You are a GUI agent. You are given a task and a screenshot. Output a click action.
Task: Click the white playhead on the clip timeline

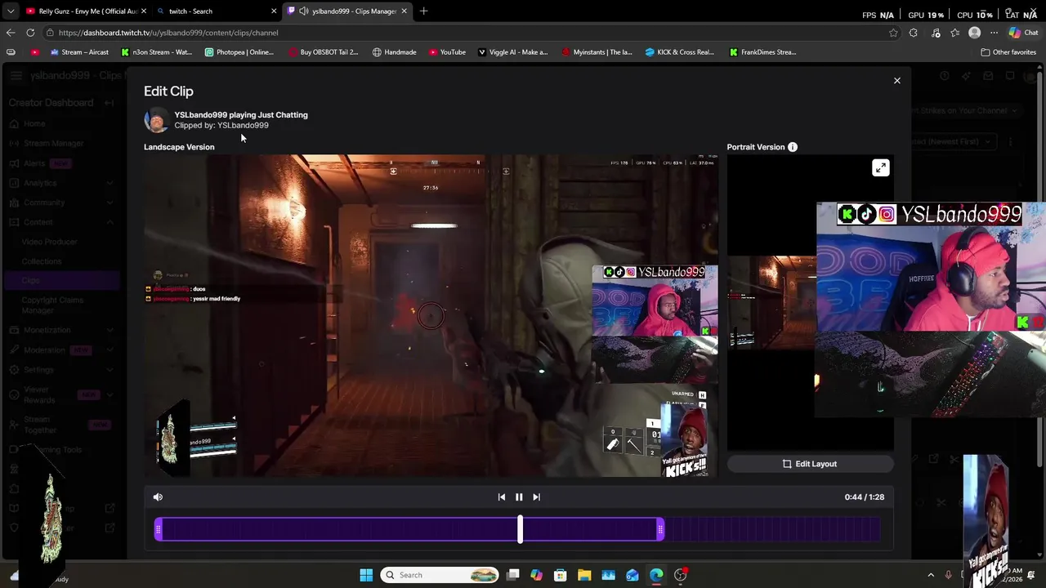pyautogui.click(x=521, y=530)
